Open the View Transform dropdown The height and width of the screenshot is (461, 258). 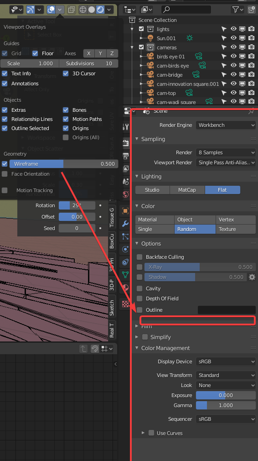pos(226,376)
